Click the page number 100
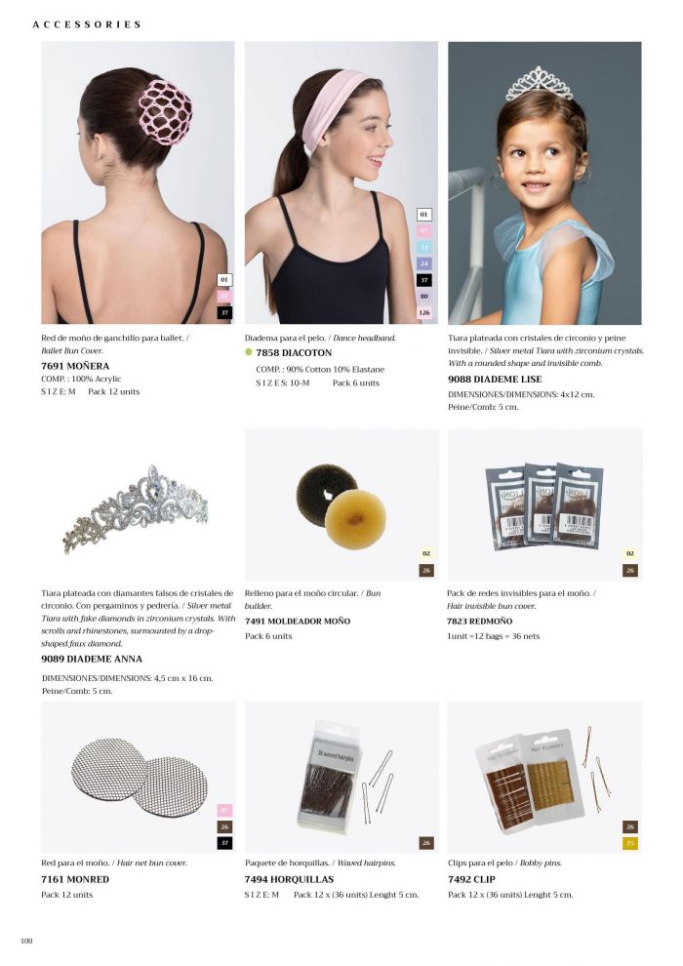The width and height of the screenshot is (683, 966). [26, 941]
